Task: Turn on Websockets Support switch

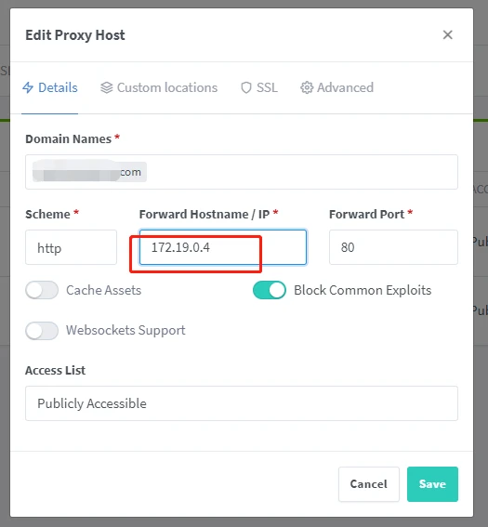Action: (x=42, y=330)
